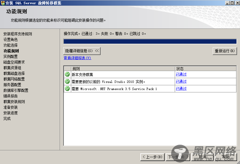The width and height of the screenshot is (240, 164).
Task: Select 安装程序支持规则 step in sidebar
Action: (18, 34)
